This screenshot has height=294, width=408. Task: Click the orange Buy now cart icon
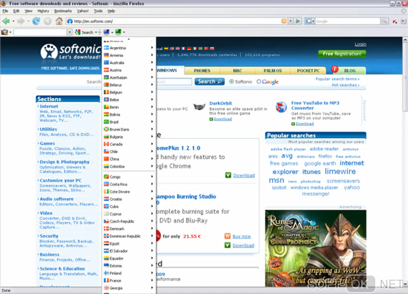click(x=228, y=236)
